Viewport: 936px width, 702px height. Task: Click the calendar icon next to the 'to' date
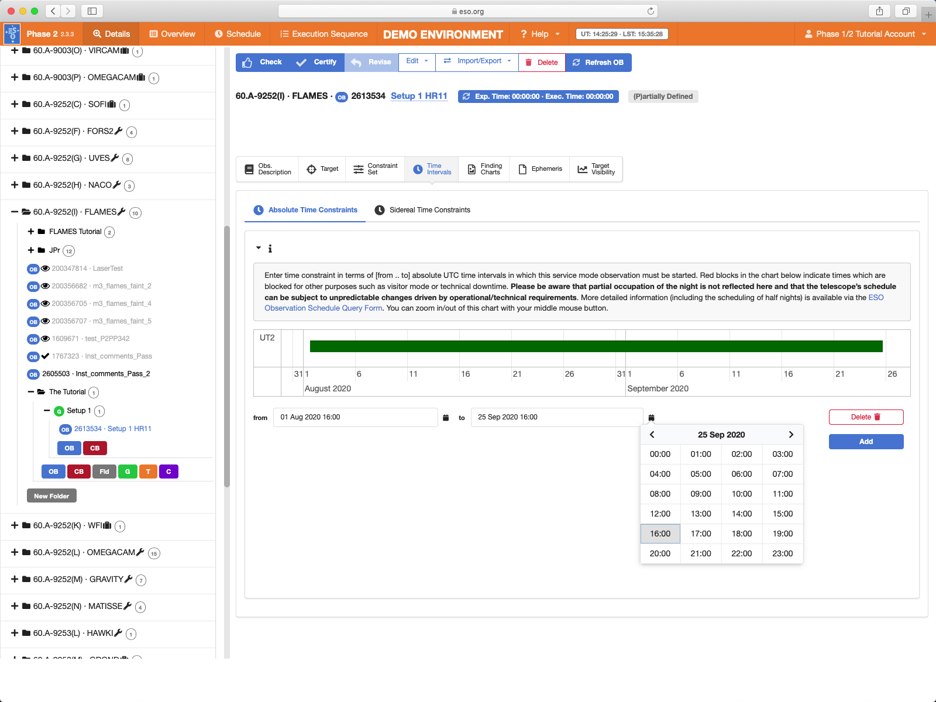coord(651,418)
